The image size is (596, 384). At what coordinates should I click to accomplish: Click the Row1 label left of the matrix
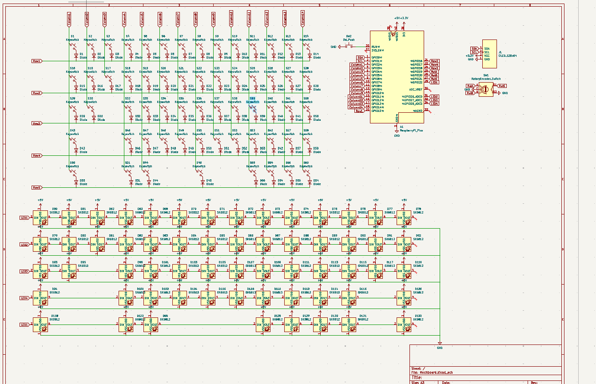click(x=37, y=61)
